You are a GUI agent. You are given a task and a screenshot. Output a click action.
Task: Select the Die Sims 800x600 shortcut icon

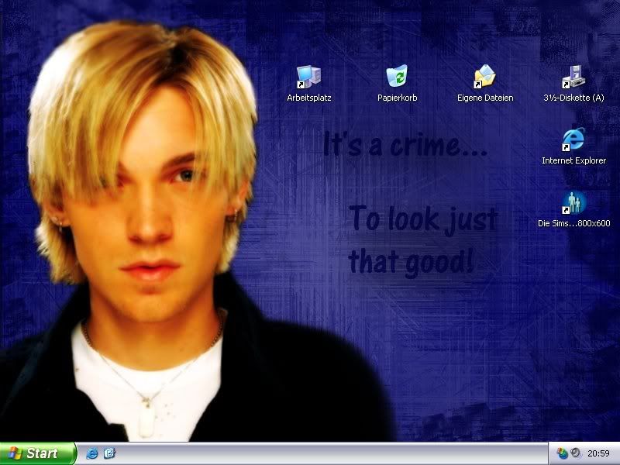point(573,202)
